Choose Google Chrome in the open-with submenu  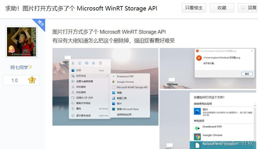pos(130,82)
